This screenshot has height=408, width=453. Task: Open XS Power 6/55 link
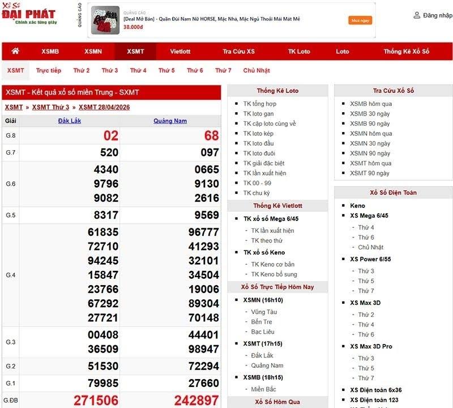[370, 260]
